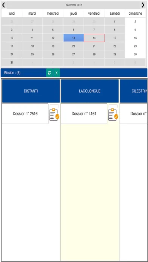
Task: Open Dossier n° 4161
Action: click(x=84, y=114)
